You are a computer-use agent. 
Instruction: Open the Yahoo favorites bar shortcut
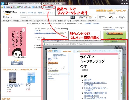[14, 7]
